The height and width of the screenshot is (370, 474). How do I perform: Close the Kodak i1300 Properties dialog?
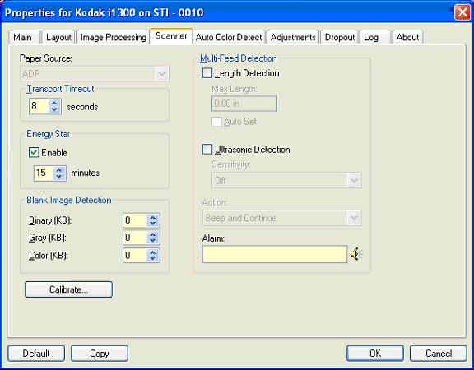[x=462, y=12]
